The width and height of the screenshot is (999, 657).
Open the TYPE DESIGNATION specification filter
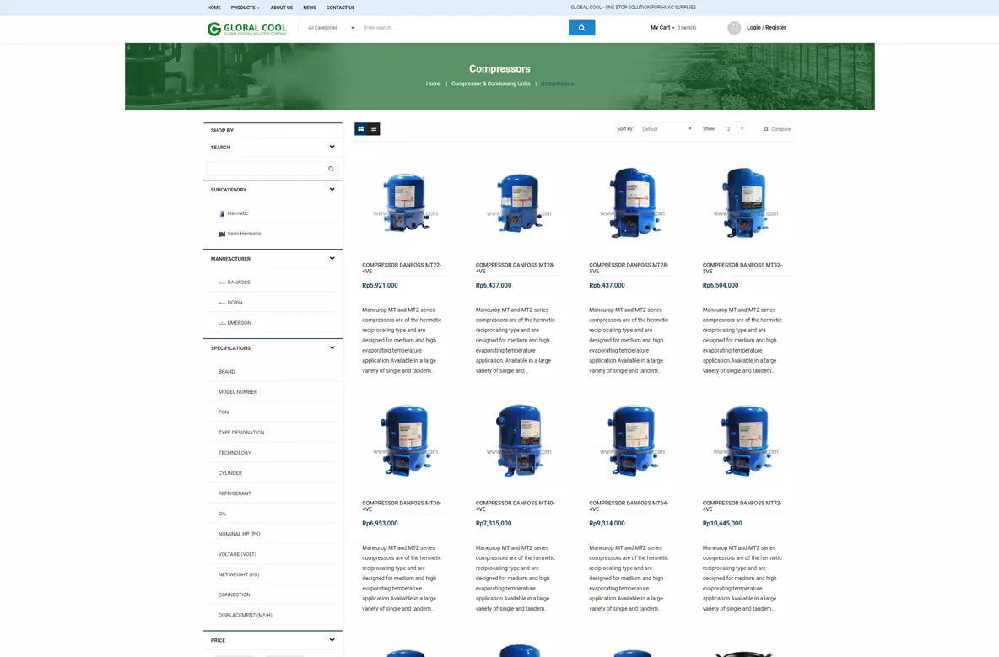click(x=241, y=433)
